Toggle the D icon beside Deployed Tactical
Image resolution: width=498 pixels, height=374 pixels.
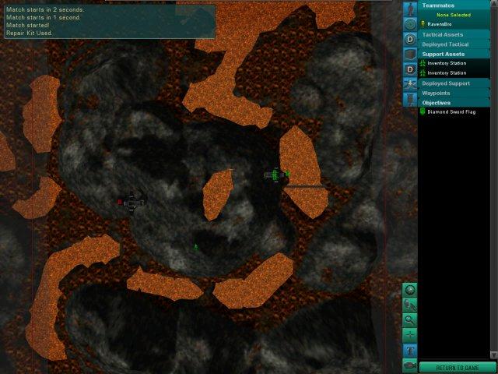[410, 40]
